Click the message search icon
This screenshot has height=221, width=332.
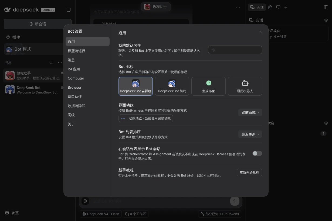tap(51, 63)
